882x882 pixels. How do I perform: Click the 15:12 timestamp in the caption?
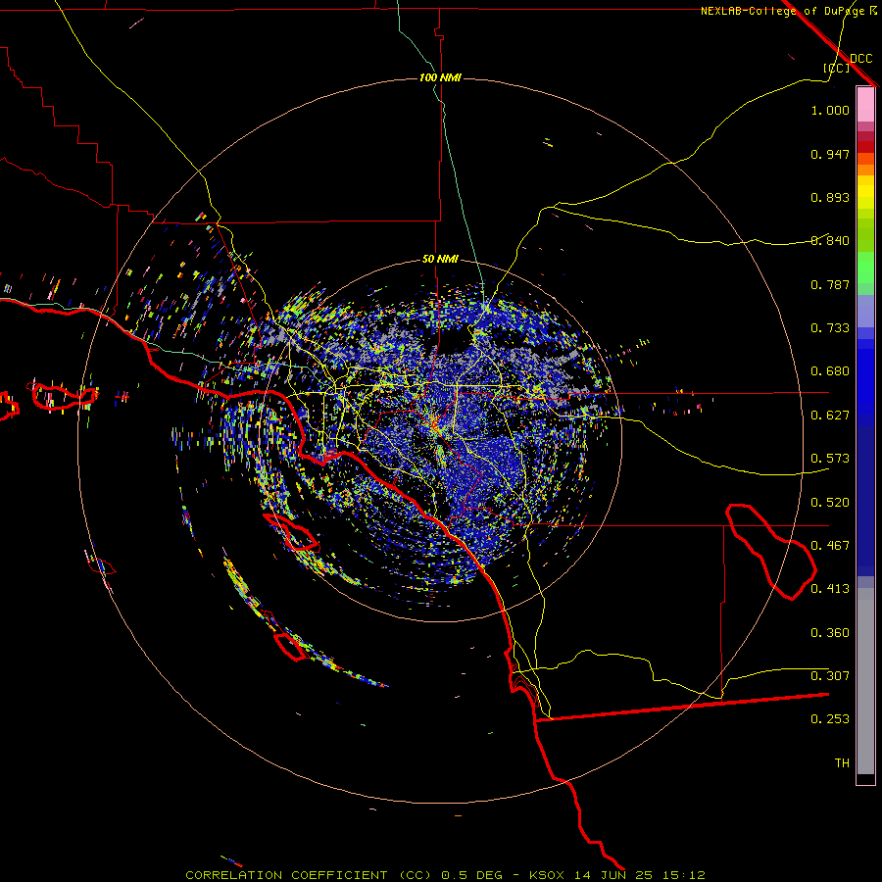[682, 875]
